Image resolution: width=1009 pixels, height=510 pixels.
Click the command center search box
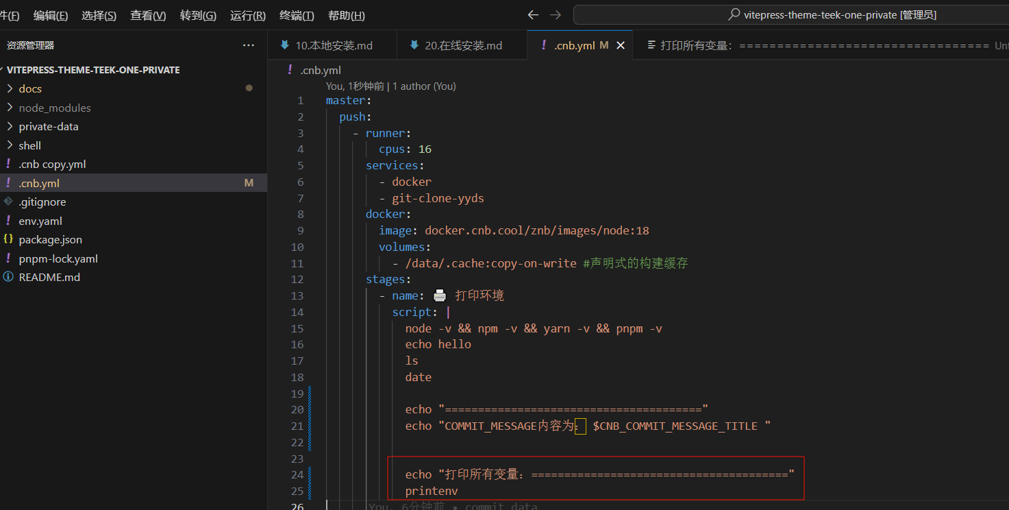[x=791, y=14]
